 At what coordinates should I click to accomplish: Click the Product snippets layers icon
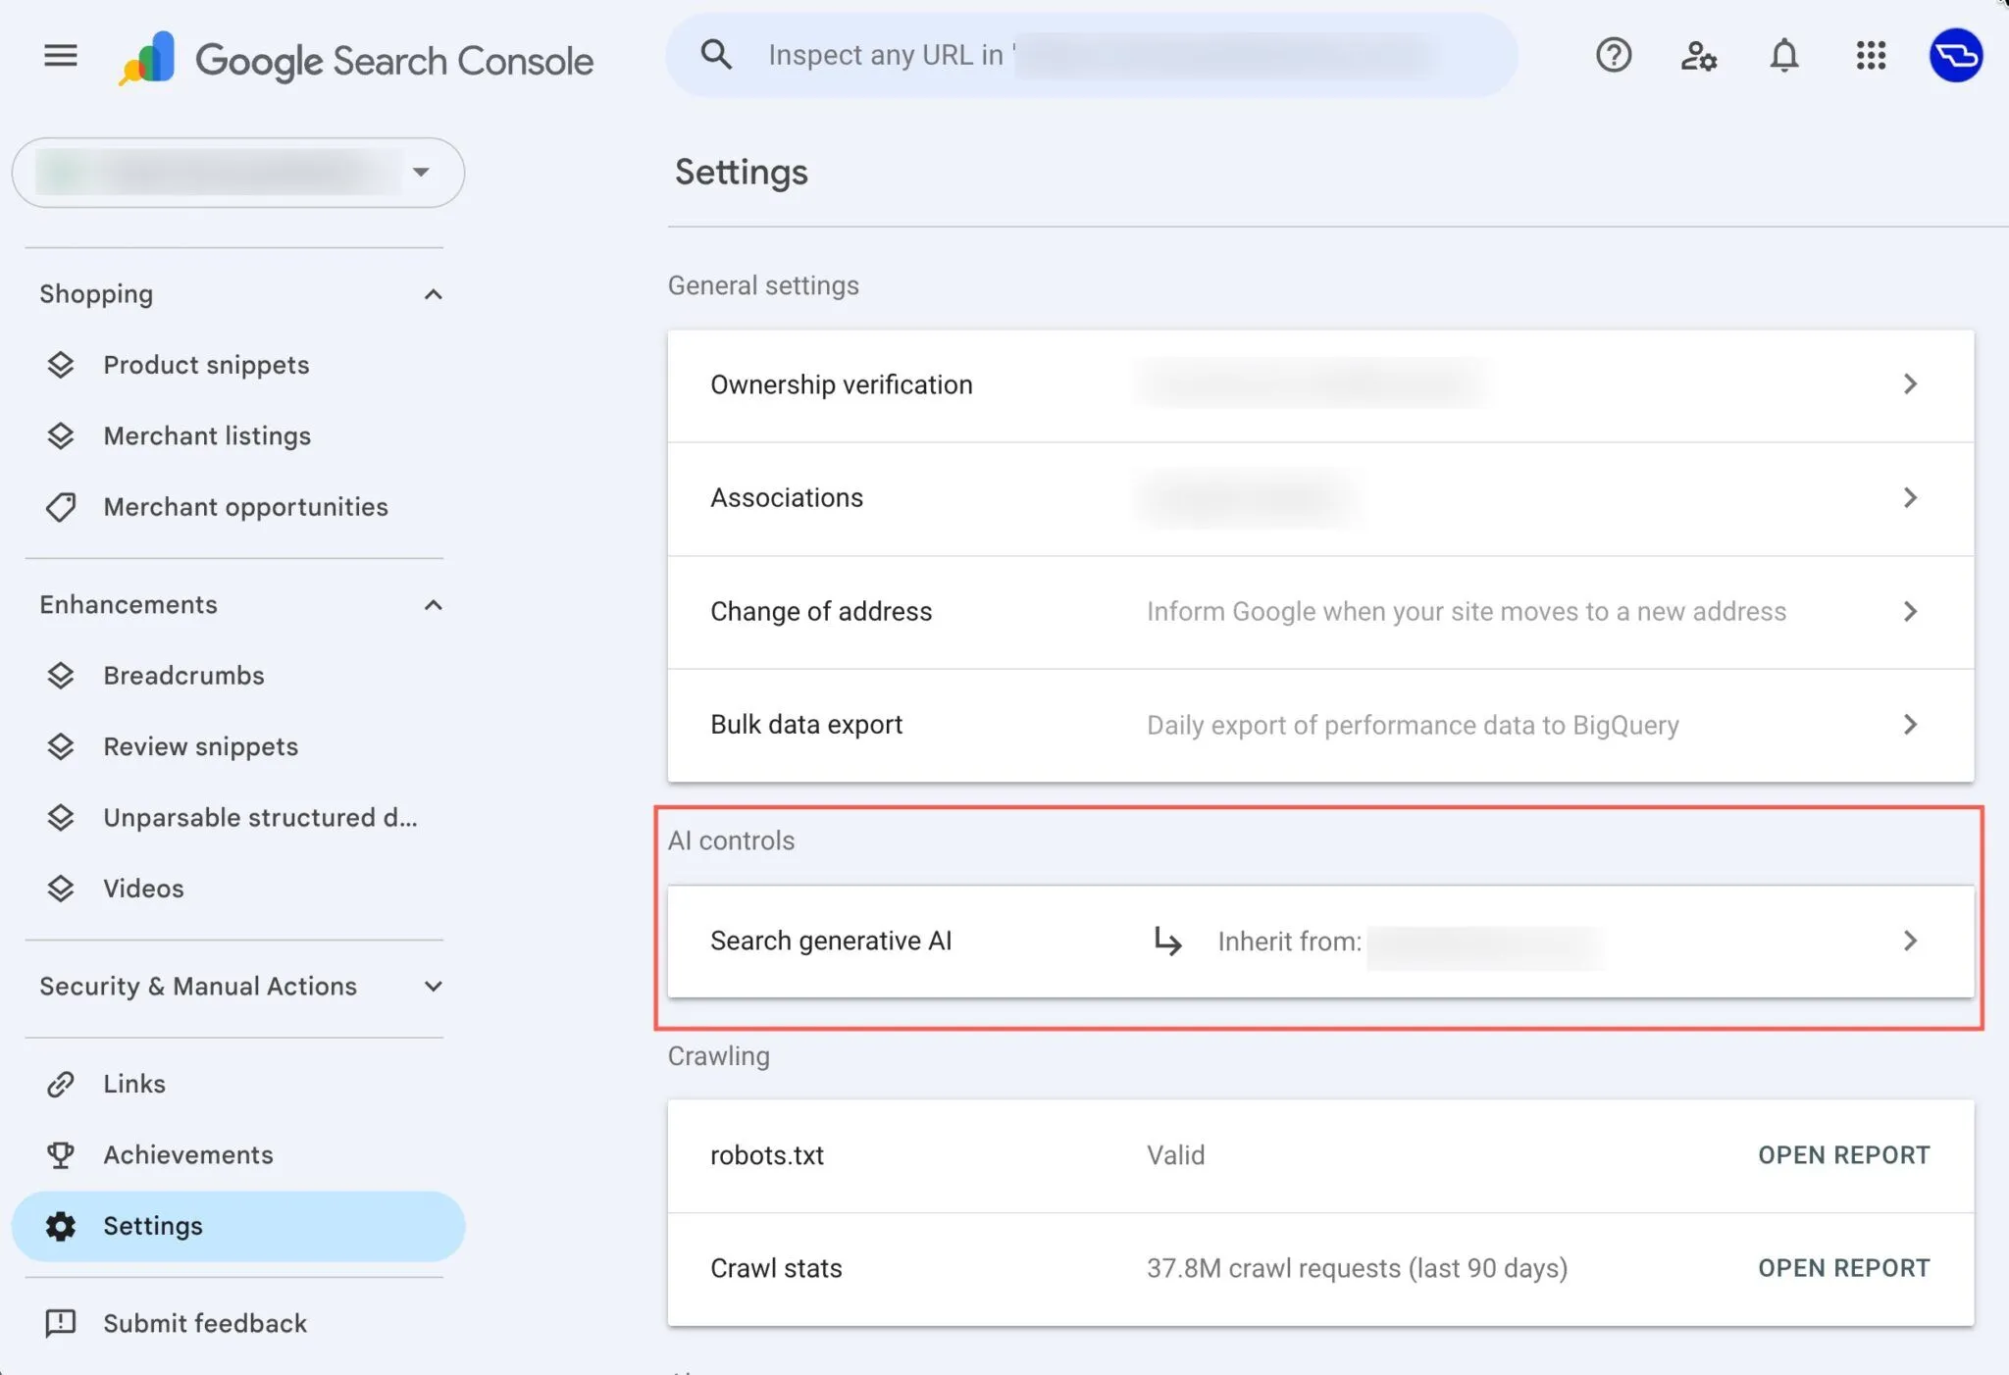pyautogui.click(x=61, y=365)
